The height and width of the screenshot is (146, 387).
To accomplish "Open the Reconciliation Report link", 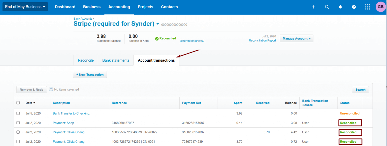I will [262, 40].
